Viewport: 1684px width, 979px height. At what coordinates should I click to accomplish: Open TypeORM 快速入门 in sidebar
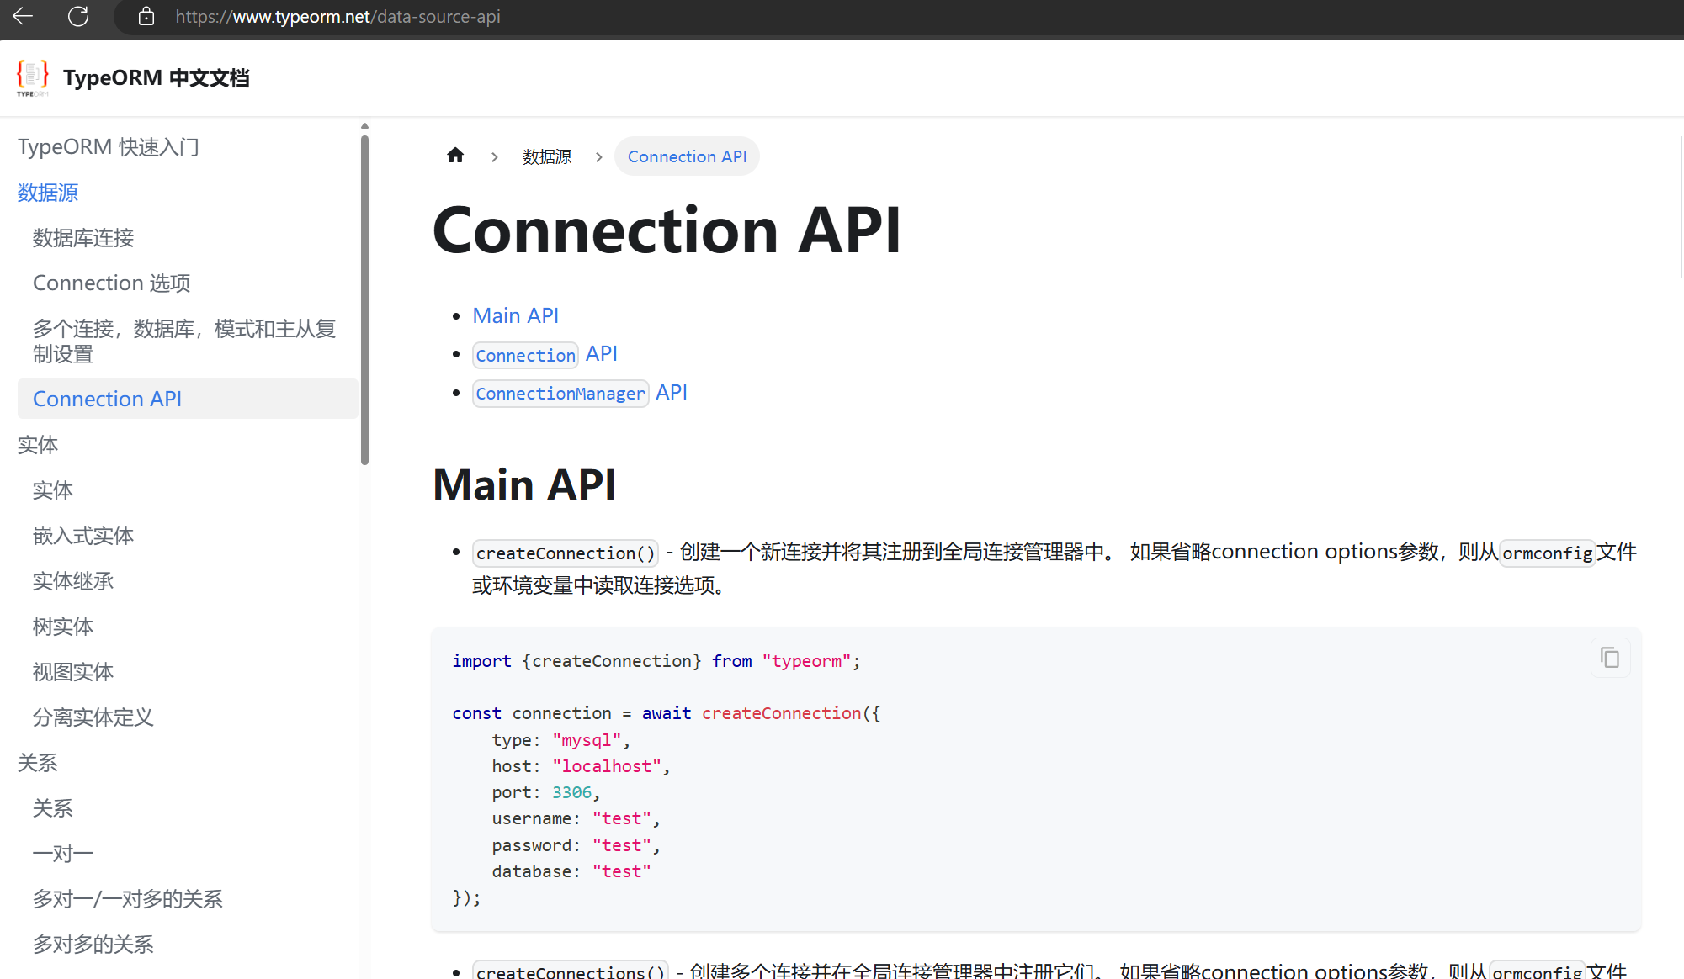(109, 147)
